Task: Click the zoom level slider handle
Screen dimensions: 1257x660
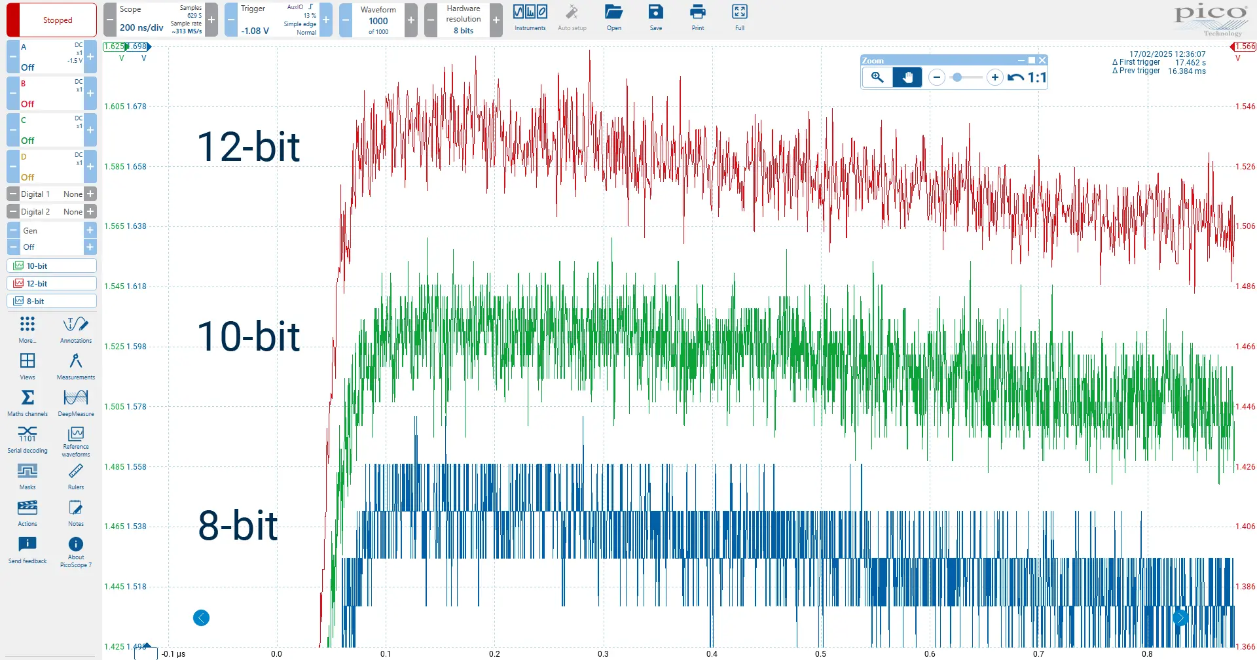Action: pyautogui.click(x=957, y=78)
